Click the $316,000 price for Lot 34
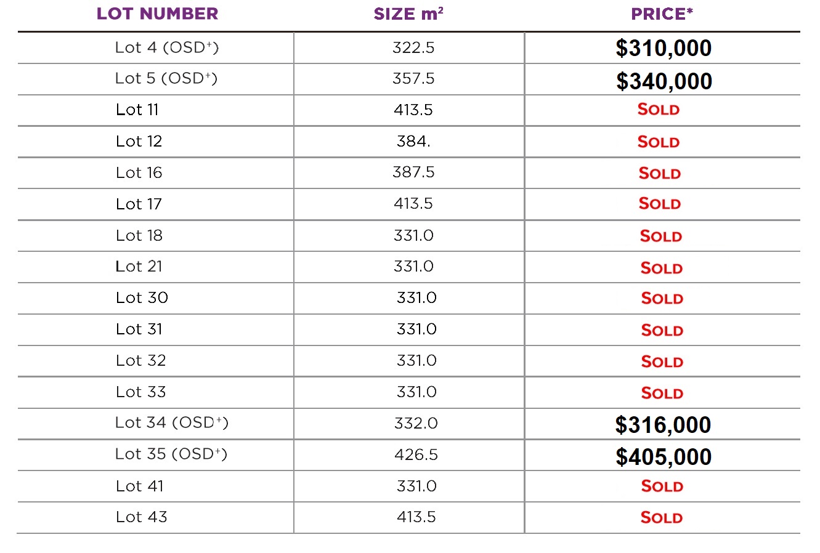820x553 pixels. coord(663,425)
